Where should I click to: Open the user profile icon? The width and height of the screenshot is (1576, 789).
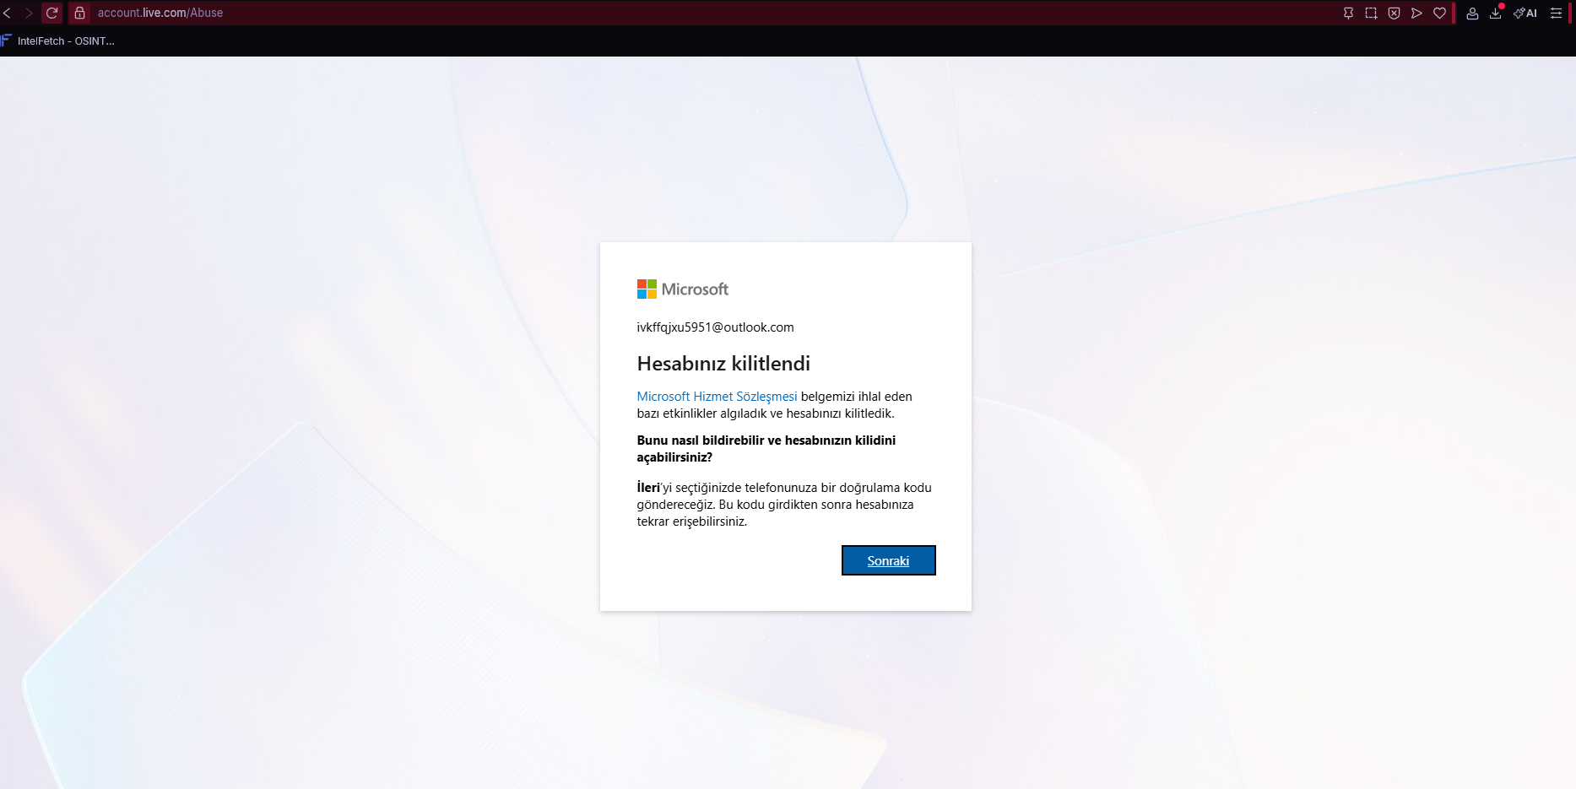[x=1472, y=13]
